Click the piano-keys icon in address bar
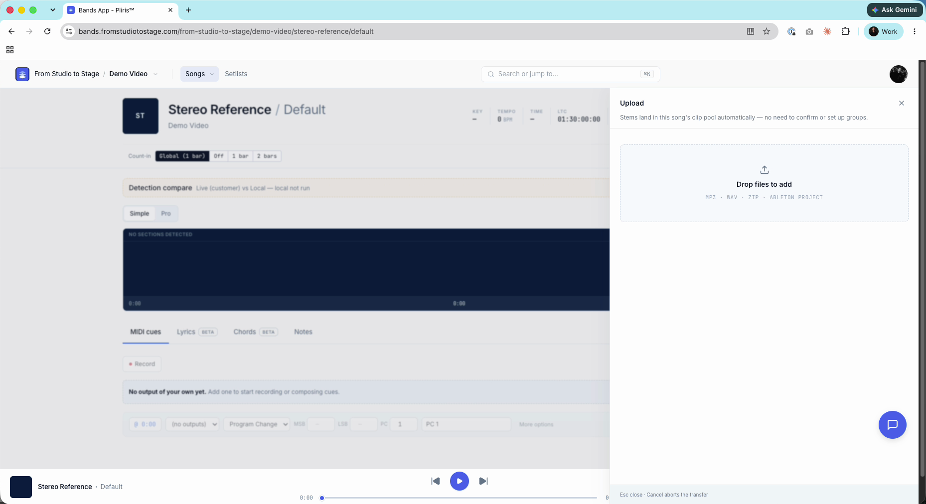The width and height of the screenshot is (926, 504). pos(751,31)
